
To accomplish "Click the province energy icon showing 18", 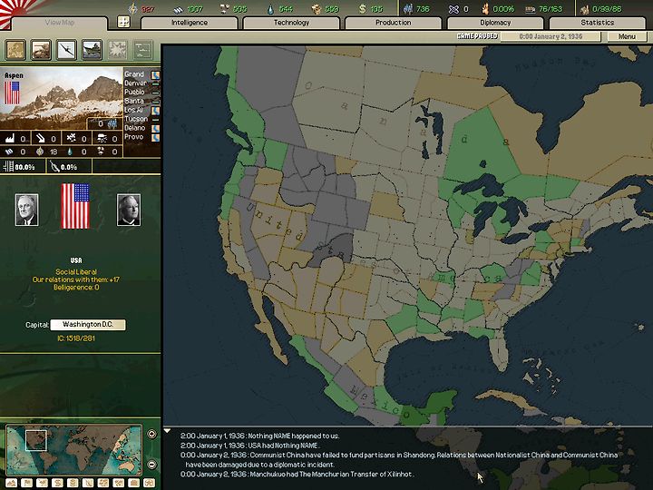I will pyautogui.click(x=40, y=152).
